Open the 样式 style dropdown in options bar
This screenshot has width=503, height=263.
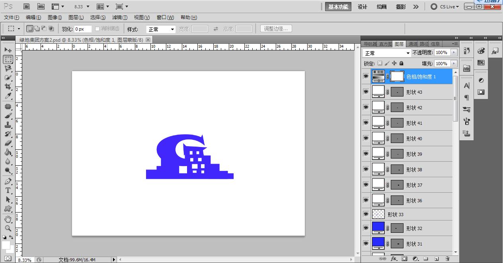(161, 29)
